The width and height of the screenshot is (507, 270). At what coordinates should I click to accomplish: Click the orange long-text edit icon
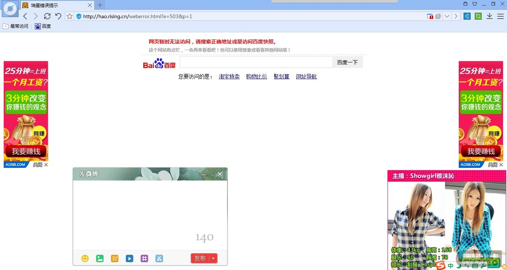coord(115,258)
